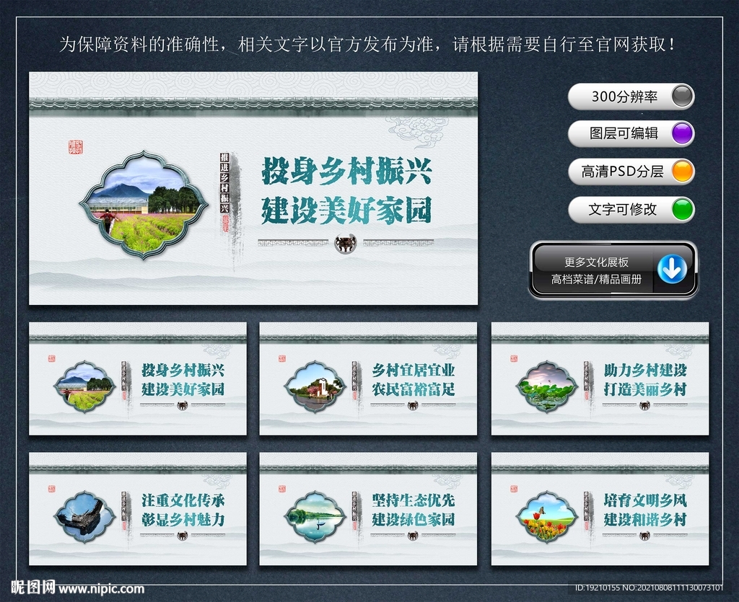This screenshot has width=739, height=602.
Task: Open the large 投身乡村振兴 preview banner
Action: [x=253, y=188]
